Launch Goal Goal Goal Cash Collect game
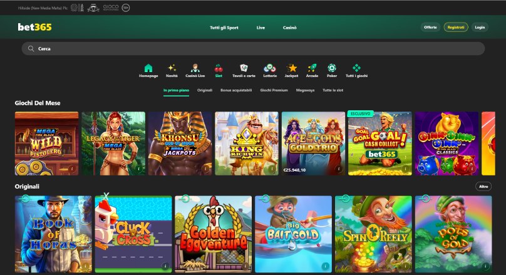506x275 pixels. click(x=380, y=143)
